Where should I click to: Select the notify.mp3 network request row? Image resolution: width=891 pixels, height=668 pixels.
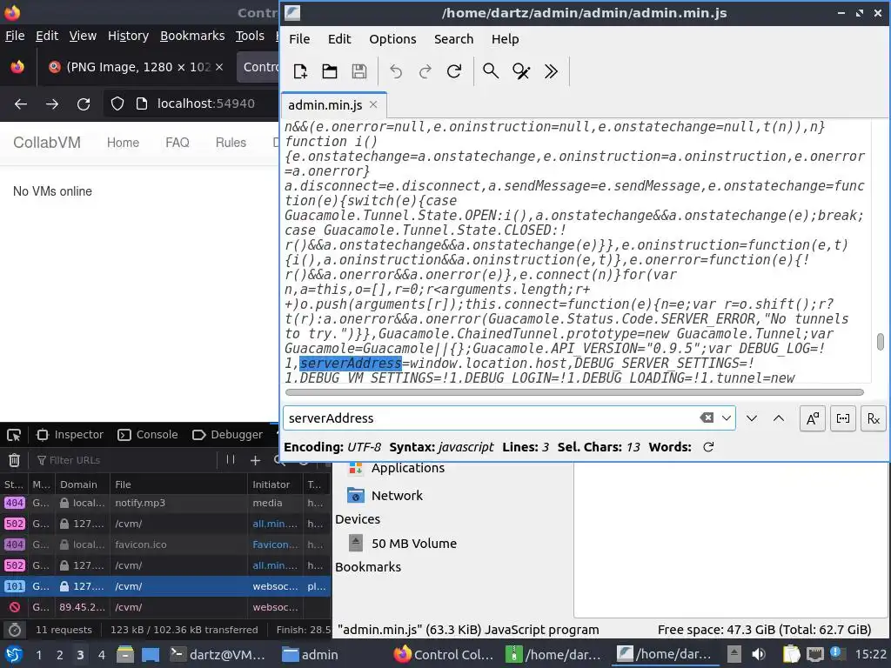(165, 503)
